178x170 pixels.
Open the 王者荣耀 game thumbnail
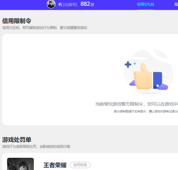20,164
